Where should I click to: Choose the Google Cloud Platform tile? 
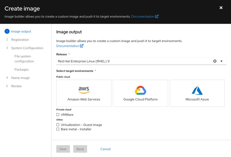140,93
